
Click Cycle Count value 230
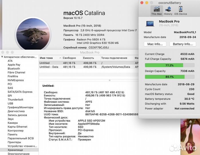coord(192,89)
